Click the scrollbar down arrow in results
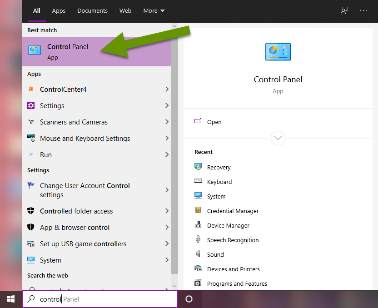Screen dimensions: 378x308 click(174, 286)
